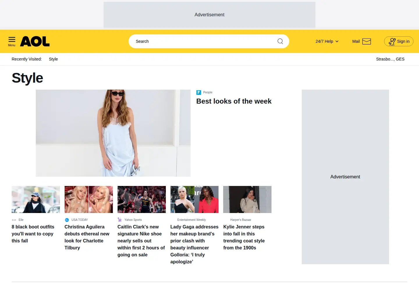The height and width of the screenshot is (291, 419).
Task: Open the Best looks of the week headline
Action: [234, 101]
